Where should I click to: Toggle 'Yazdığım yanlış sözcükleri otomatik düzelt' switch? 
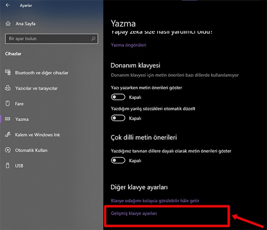point(118,118)
